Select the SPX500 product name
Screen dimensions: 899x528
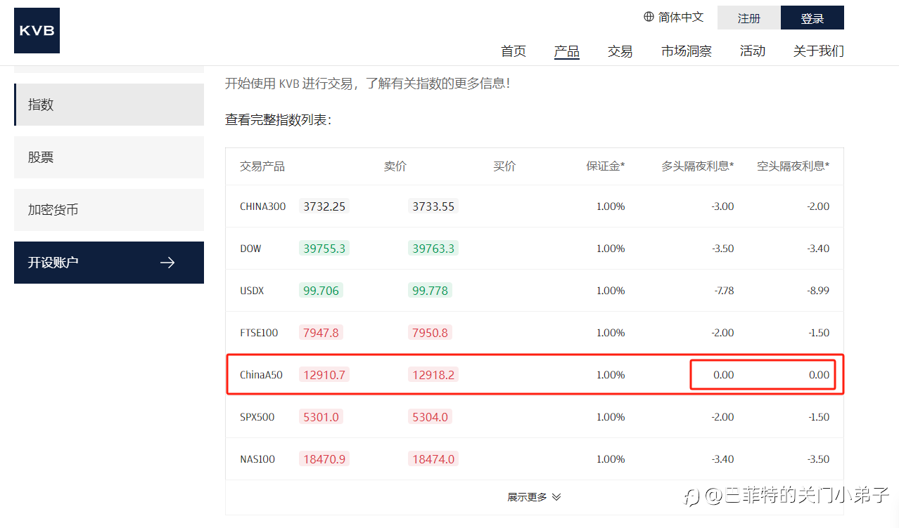pos(257,417)
